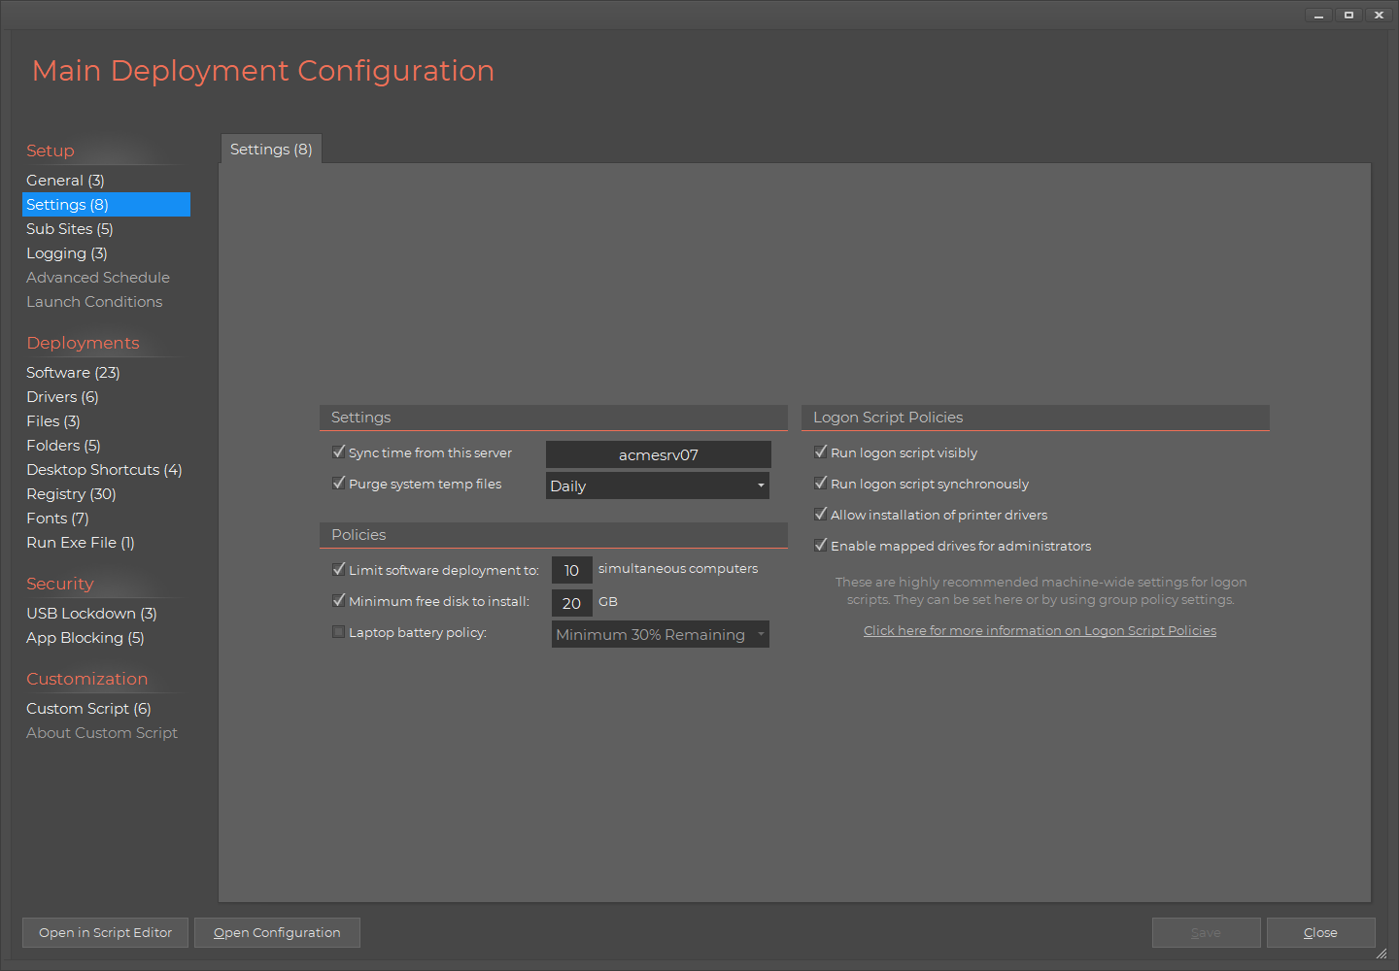
Task: Edit the simultaneous computers limit field
Action: (571, 570)
